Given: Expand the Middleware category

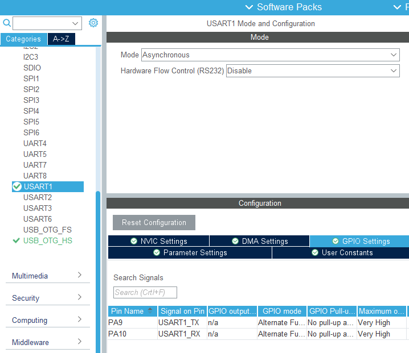Looking at the screenshot, I should [x=80, y=342].
